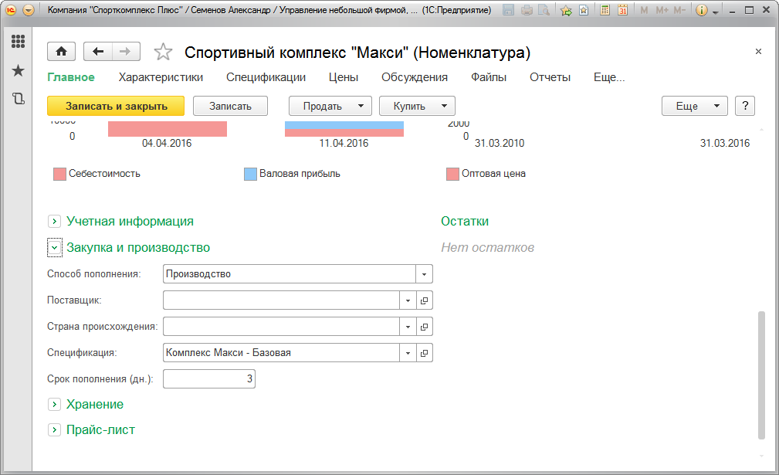Open help with the question mark button
This screenshot has height=475, width=779.
[745, 106]
